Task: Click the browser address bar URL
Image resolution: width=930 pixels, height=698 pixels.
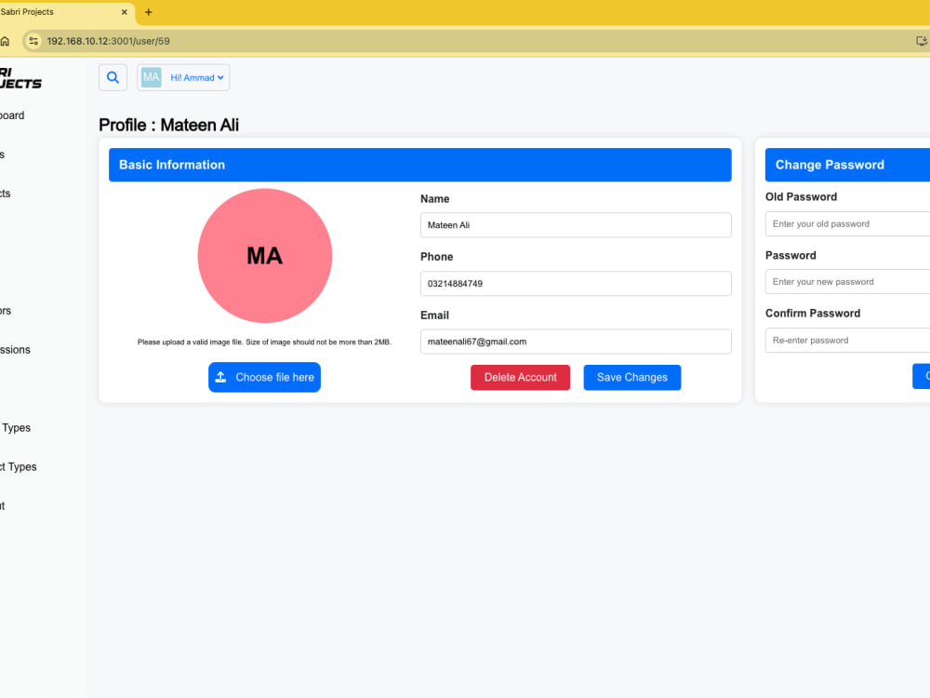Action: (x=109, y=41)
